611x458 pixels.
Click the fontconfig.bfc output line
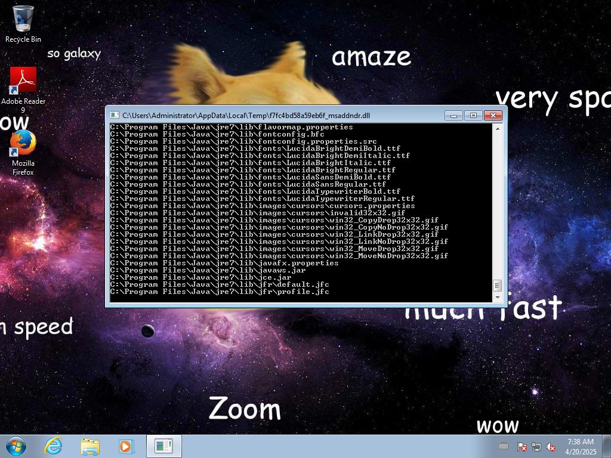[217, 134]
